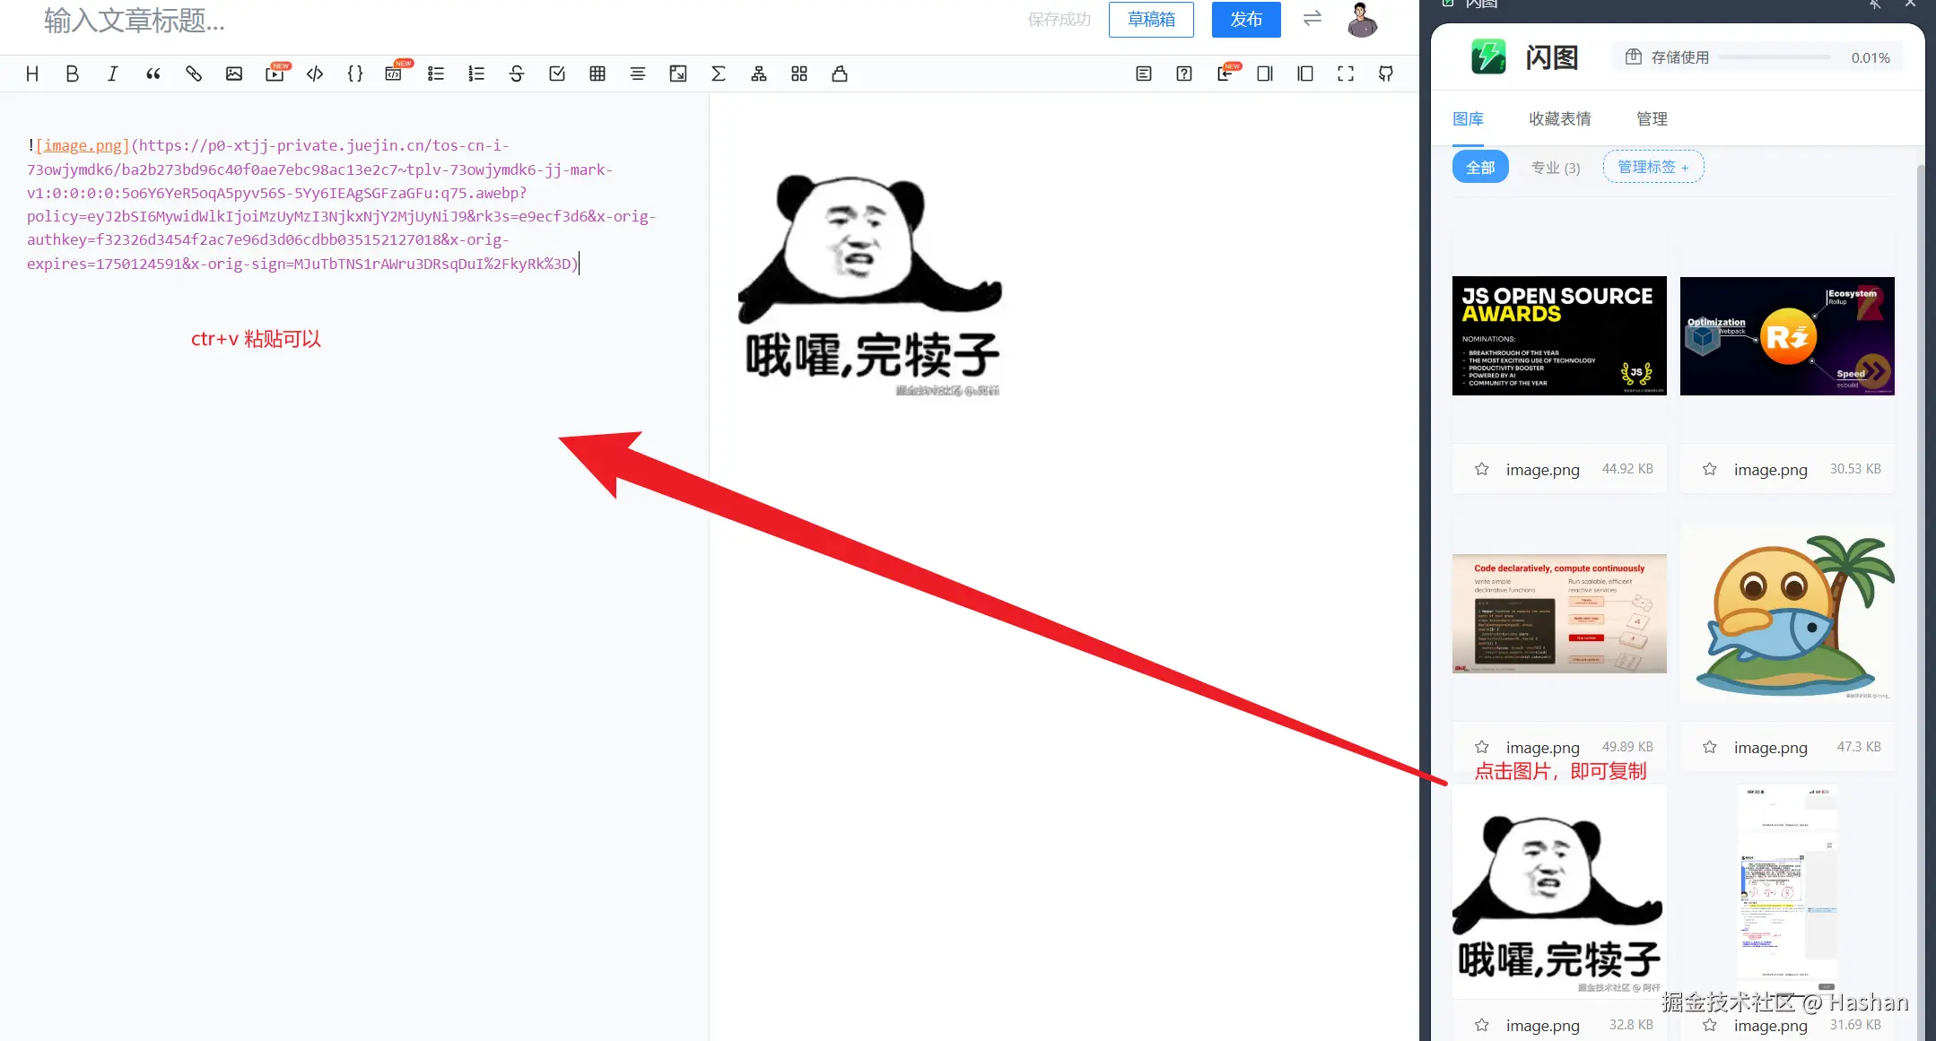The height and width of the screenshot is (1041, 1936).
Task: Insert a math formula with the Sigma icon
Action: coord(719,74)
